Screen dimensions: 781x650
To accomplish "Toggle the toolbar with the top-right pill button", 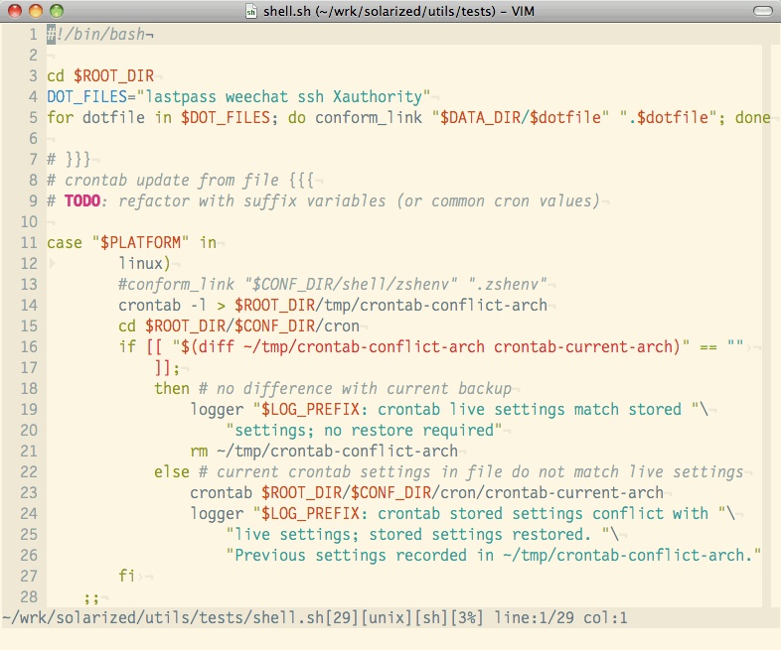I will pos(760,11).
